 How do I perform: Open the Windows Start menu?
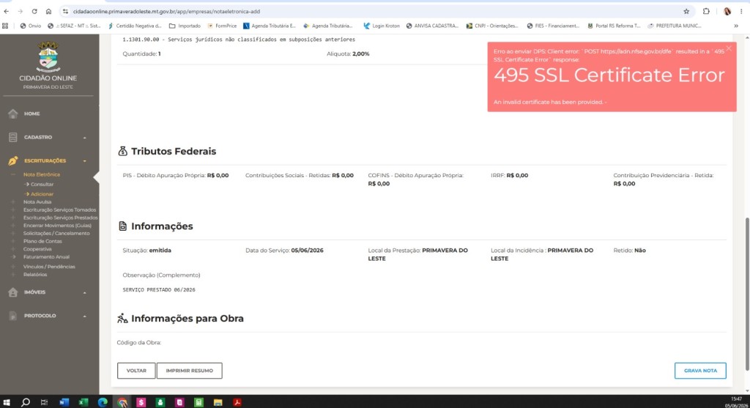coord(7,402)
